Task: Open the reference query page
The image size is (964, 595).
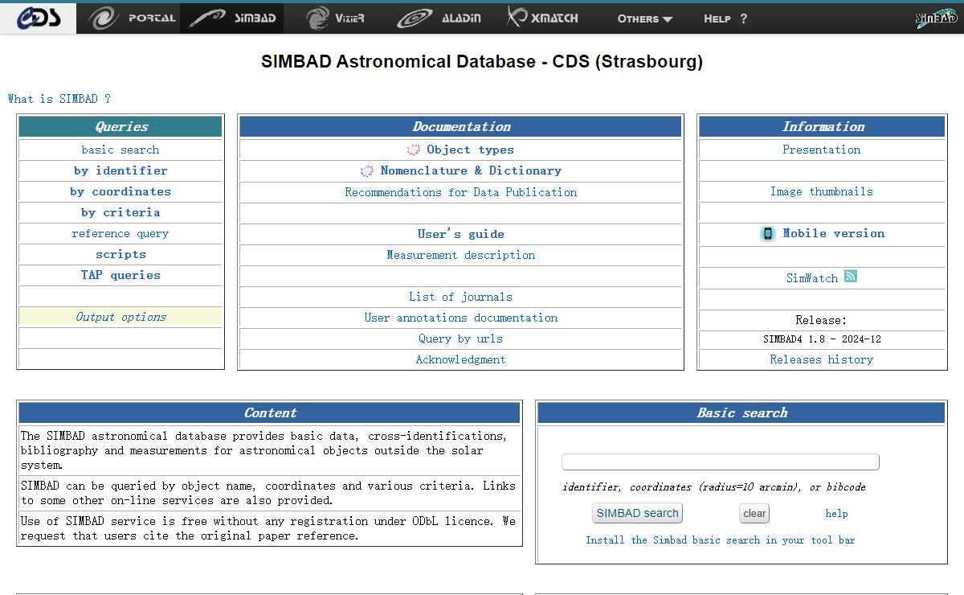Action: (x=120, y=233)
